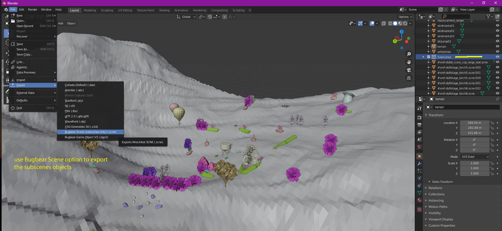Image resolution: width=502 pixels, height=231 pixels.
Task: Click the add workspace plus button
Action: [x=250, y=10]
